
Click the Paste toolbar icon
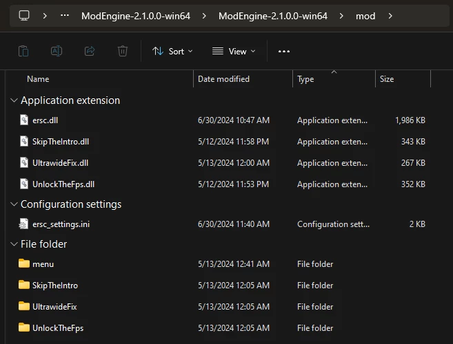[x=23, y=52]
